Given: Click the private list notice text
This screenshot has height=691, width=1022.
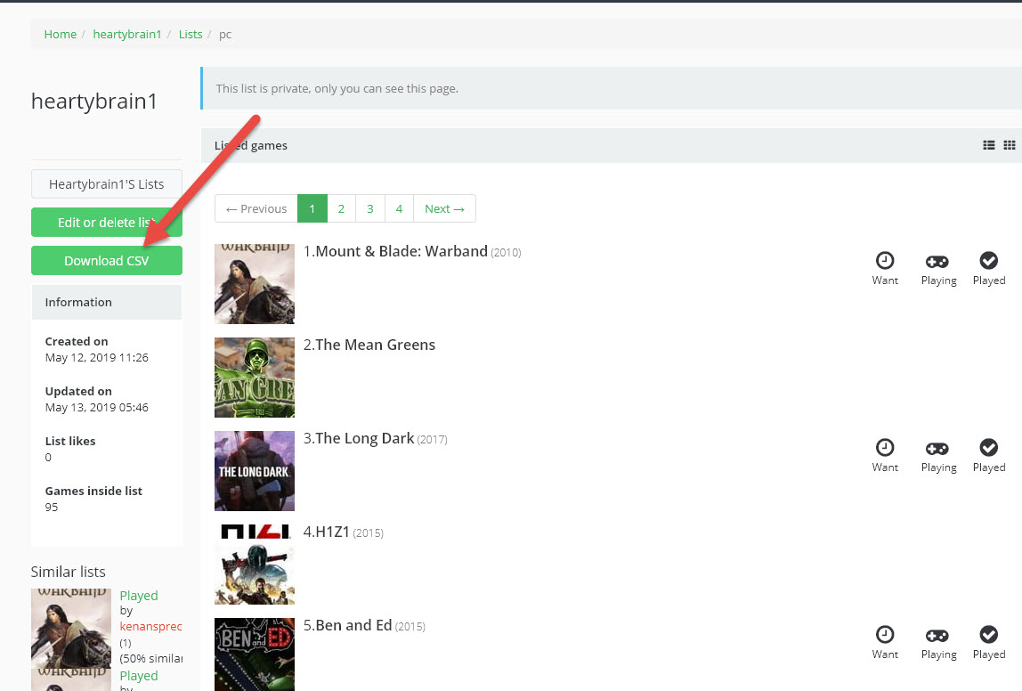Looking at the screenshot, I should click(x=337, y=89).
